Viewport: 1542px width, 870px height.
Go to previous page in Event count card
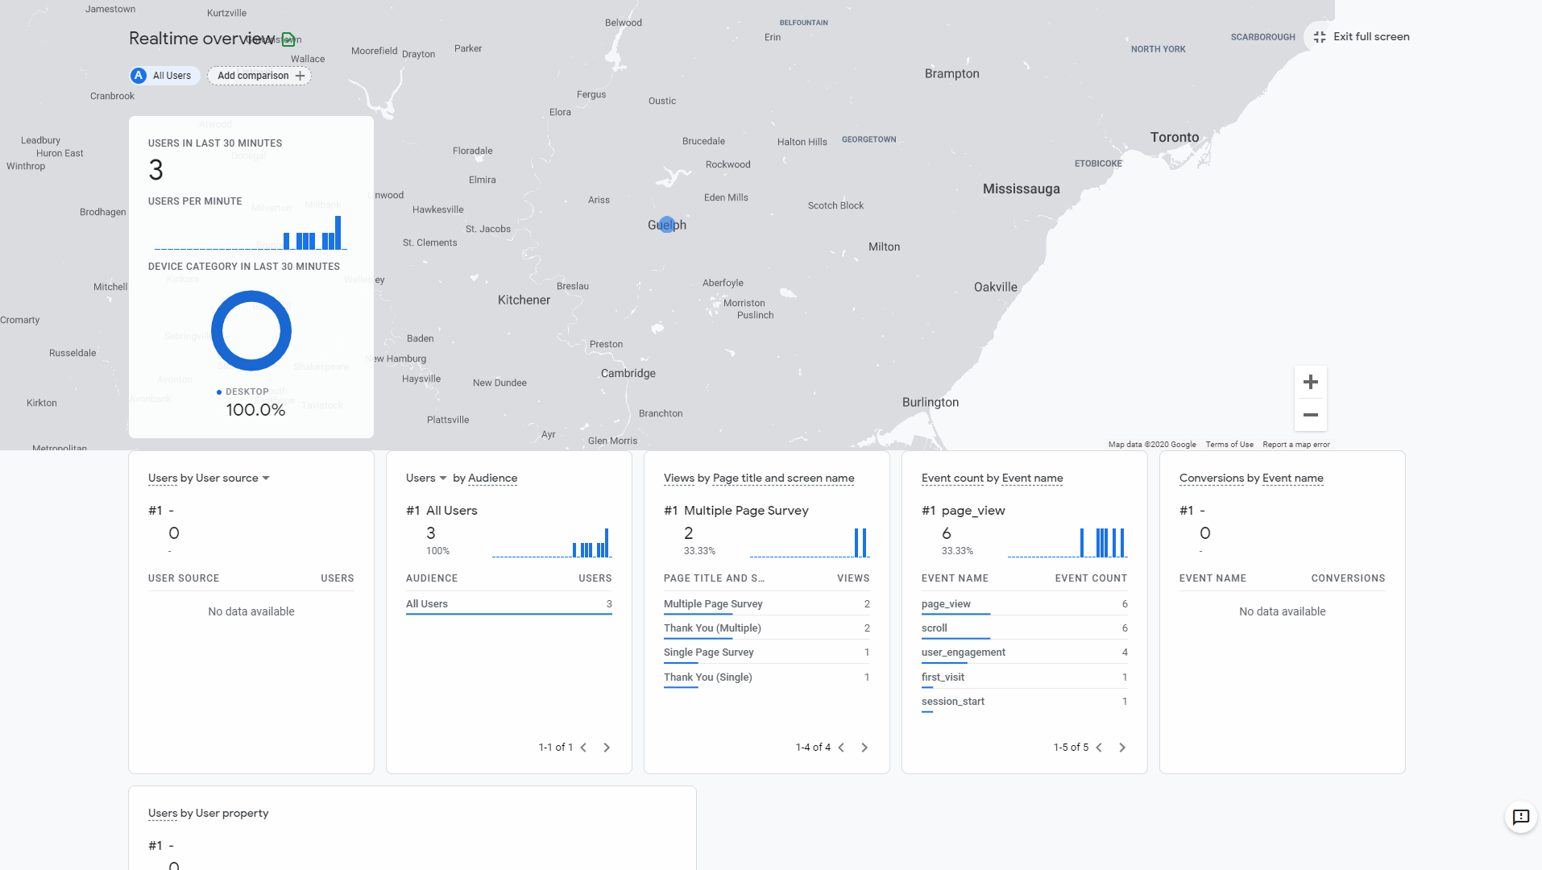pos(1099,748)
